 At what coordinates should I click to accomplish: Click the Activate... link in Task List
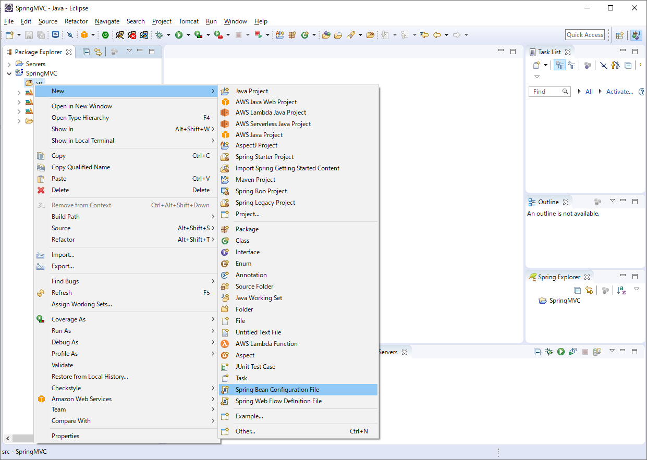tap(619, 92)
